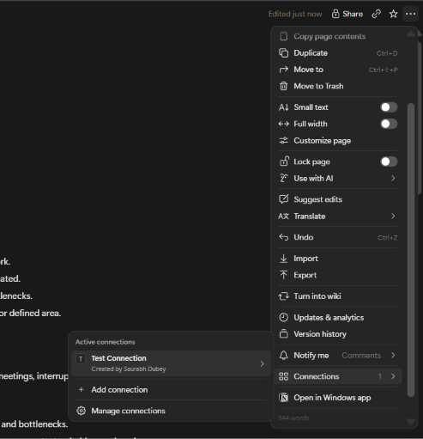Select Duplicate from the menu

tap(338, 53)
